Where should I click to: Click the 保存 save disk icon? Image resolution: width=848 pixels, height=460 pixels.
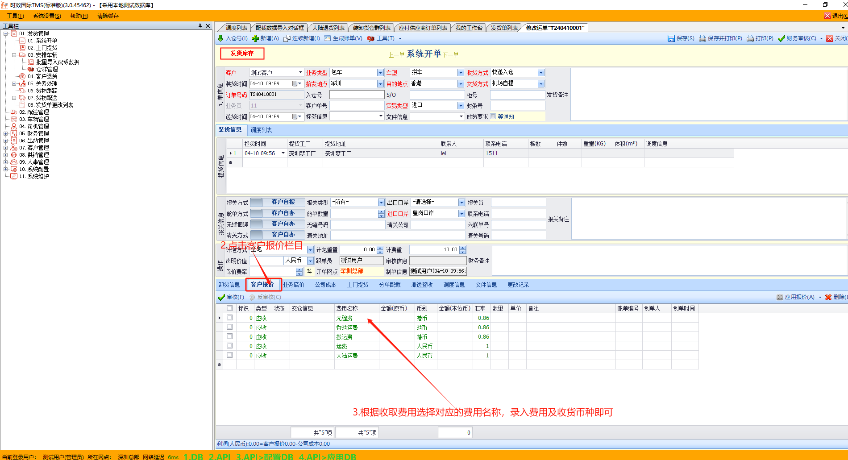pos(671,38)
